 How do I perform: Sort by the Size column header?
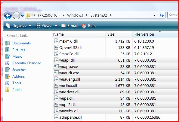pos(119,34)
